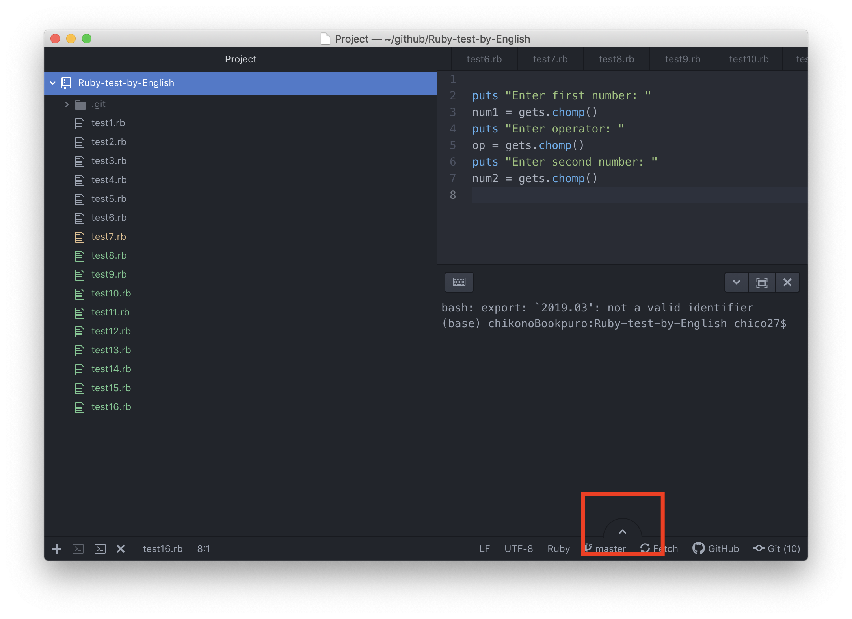Click the keyboard/input icon in terminal panel
This screenshot has width=852, height=619.
click(459, 282)
